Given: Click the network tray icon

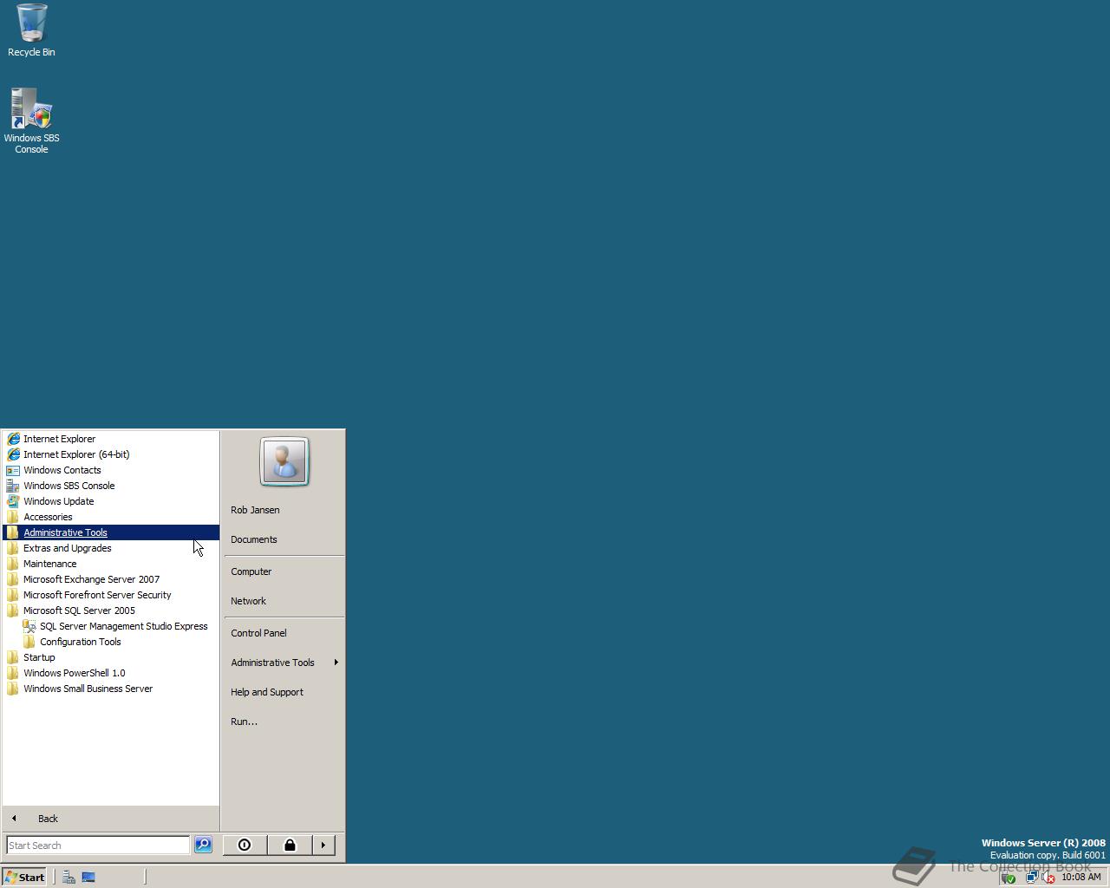Looking at the screenshot, I should (1032, 878).
